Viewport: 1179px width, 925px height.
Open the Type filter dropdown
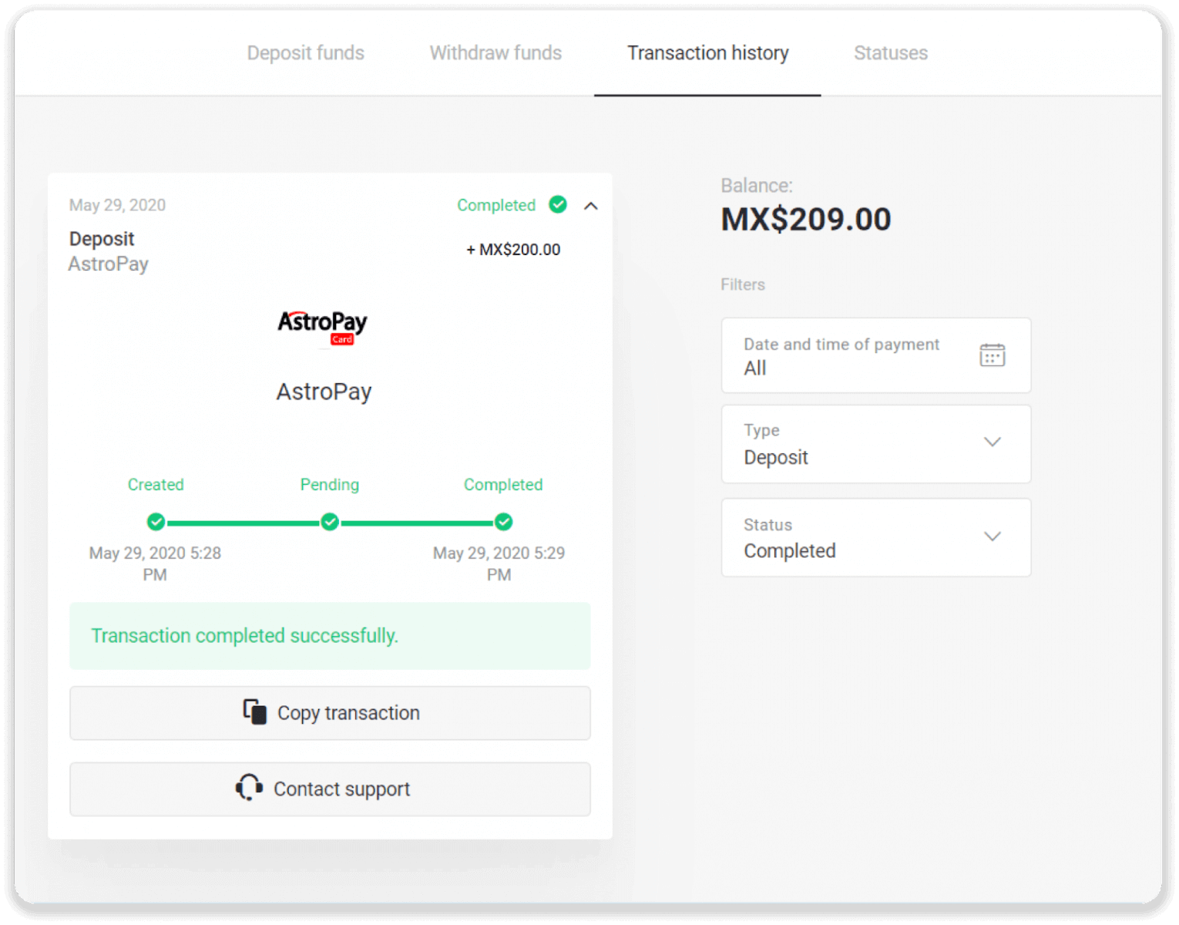coord(993,443)
